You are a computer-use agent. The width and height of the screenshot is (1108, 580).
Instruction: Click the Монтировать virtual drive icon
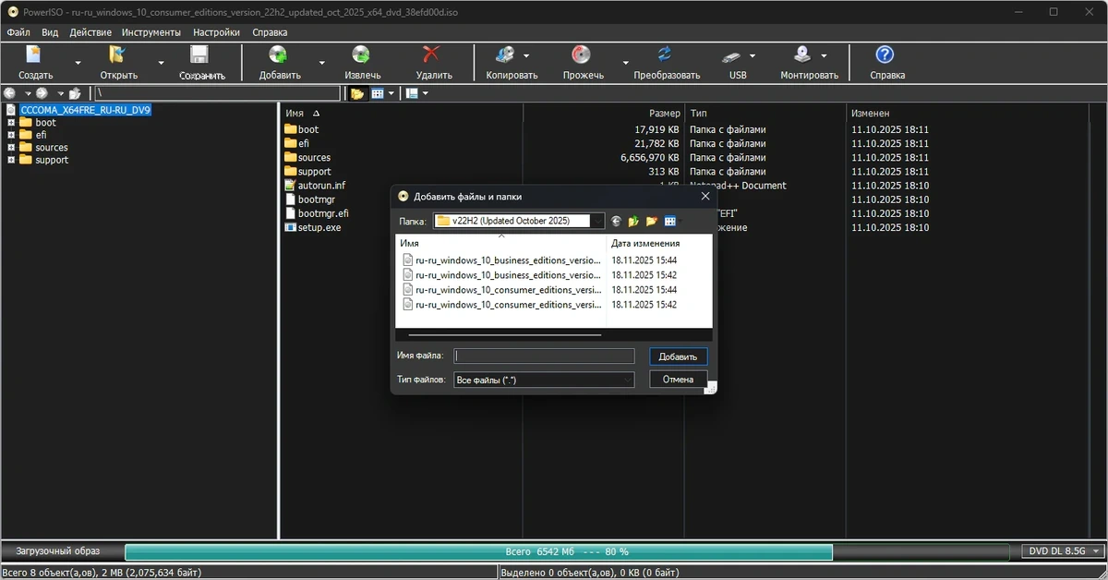click(803, 54)
